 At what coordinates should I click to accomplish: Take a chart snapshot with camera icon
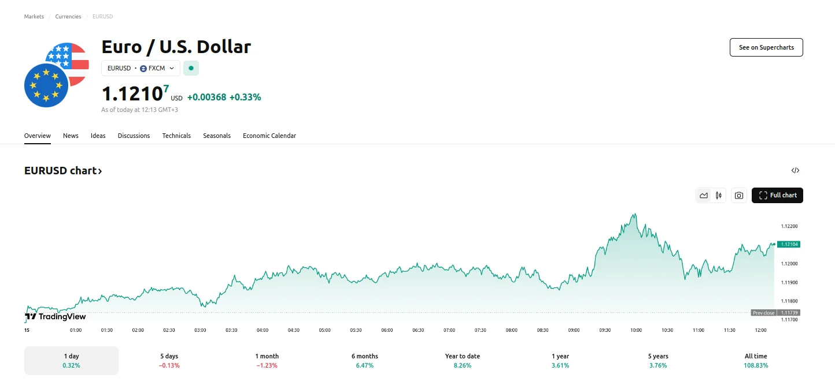[739, 196]
